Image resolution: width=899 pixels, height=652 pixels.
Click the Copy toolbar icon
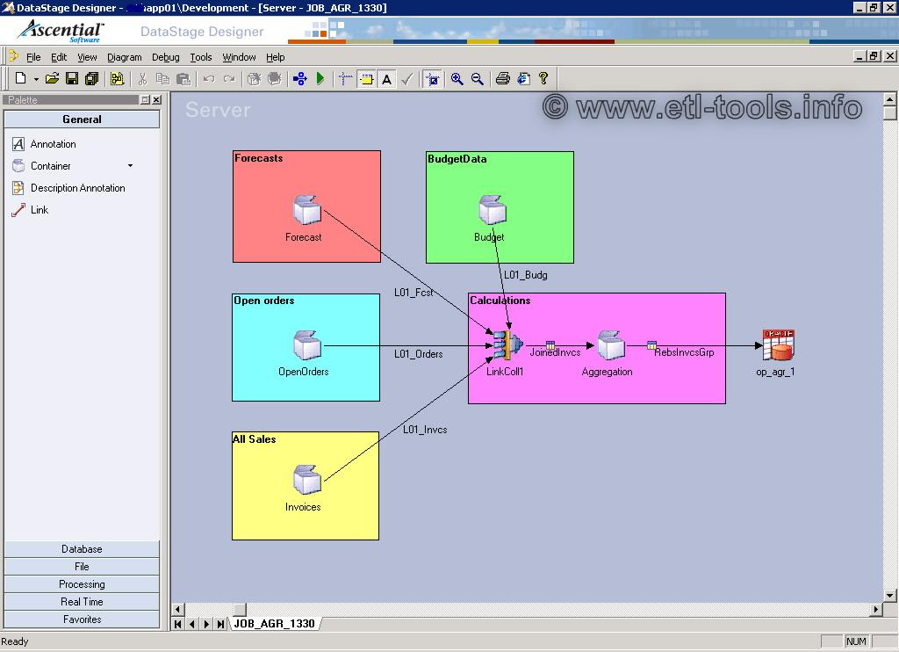[x=162, y=78]
